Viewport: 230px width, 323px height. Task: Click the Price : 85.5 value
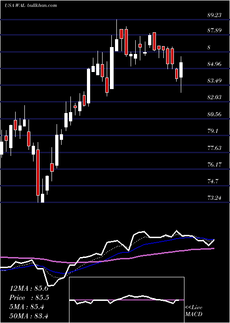point(30,298)
